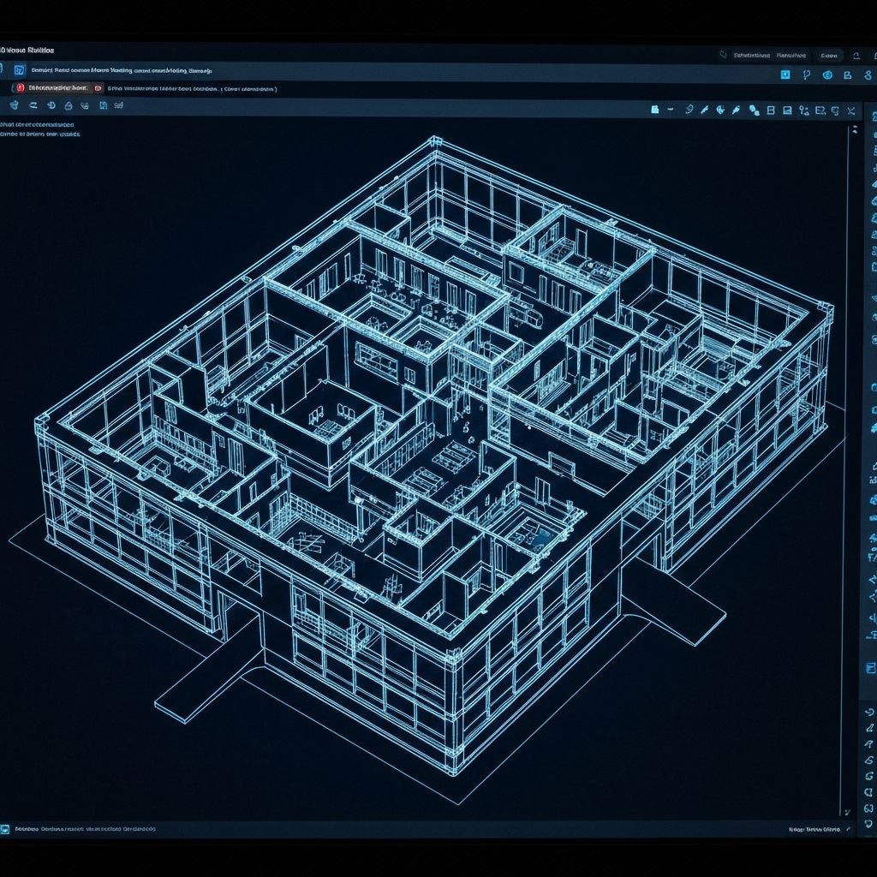Toggle the blue square view-mode icon near top right
The width and height of the screenshot is (877, 877).
(785, 75)
